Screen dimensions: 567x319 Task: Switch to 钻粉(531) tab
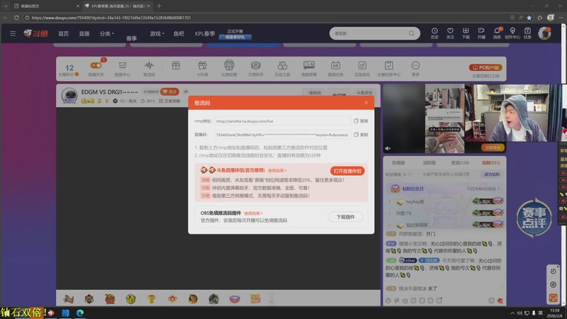pos(491,163)
